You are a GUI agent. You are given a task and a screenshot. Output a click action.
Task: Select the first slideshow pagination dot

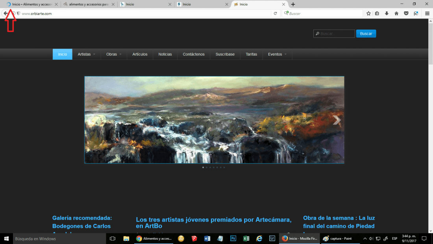tap(203, 168)
